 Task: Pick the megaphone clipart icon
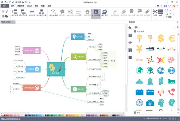(161, 92)
